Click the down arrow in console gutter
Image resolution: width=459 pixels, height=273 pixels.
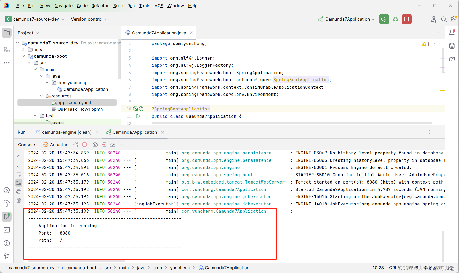(19, 166)
